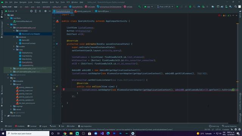Open the Terminal tool window
The width and height of the screenshot is (242, 136).
(x=32, y=126)
